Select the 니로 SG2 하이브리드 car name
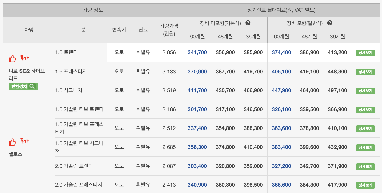Viewport: 382px width, 193px height. [x=27, y=75]
